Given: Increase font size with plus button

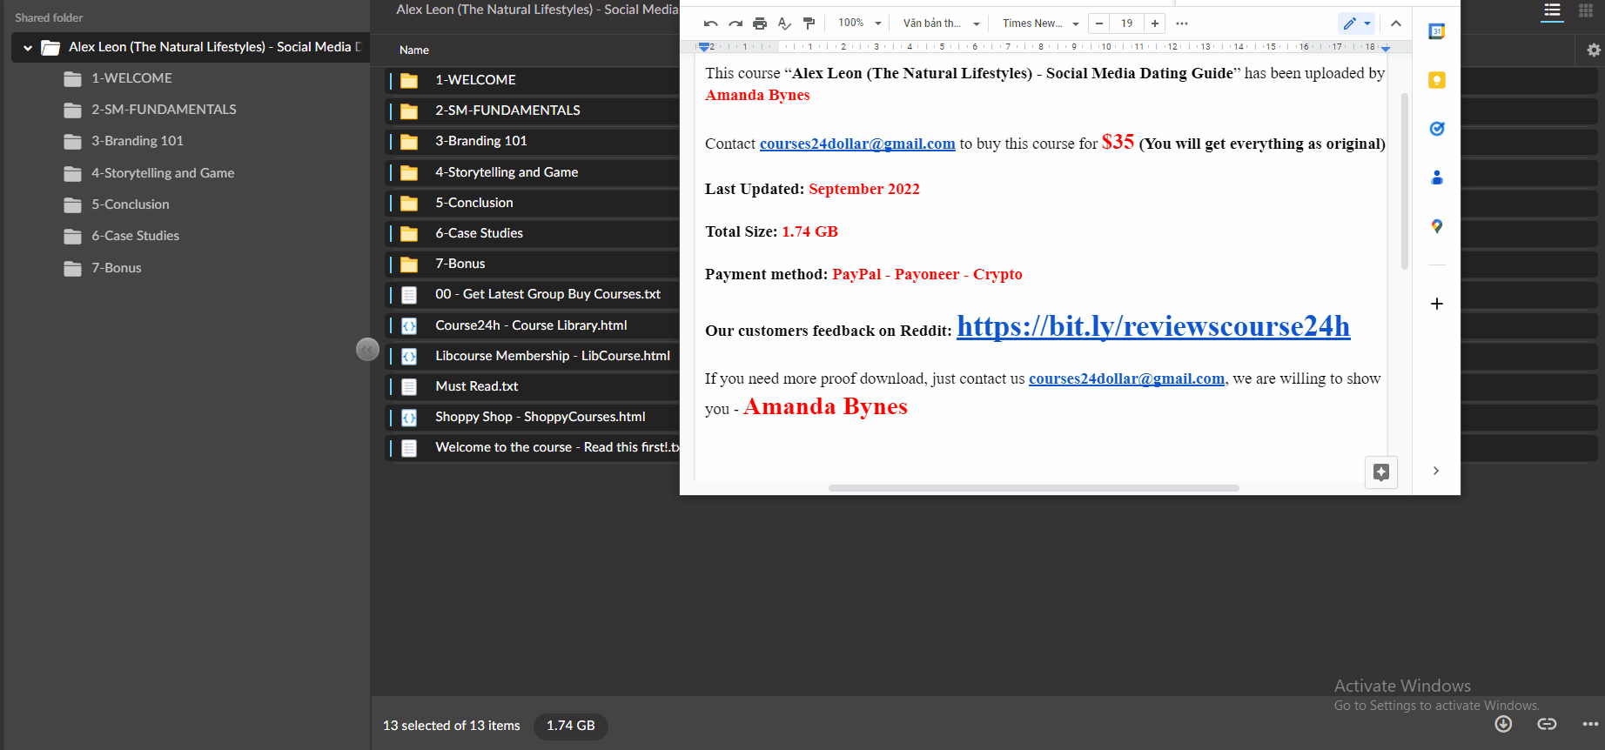Looking at the screenshot, I should pyautogui.click(x=1155, y=23).
